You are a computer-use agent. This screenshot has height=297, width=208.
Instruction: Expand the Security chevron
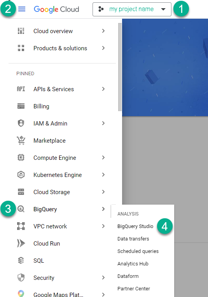(x=103, y=278)
